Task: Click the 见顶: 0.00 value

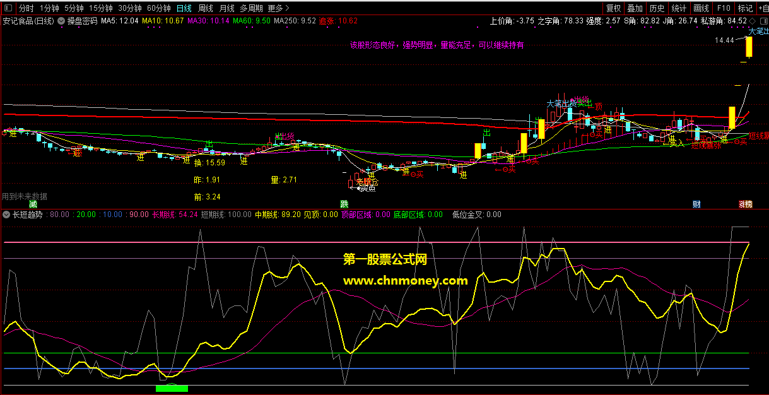Action: [321, 215]
